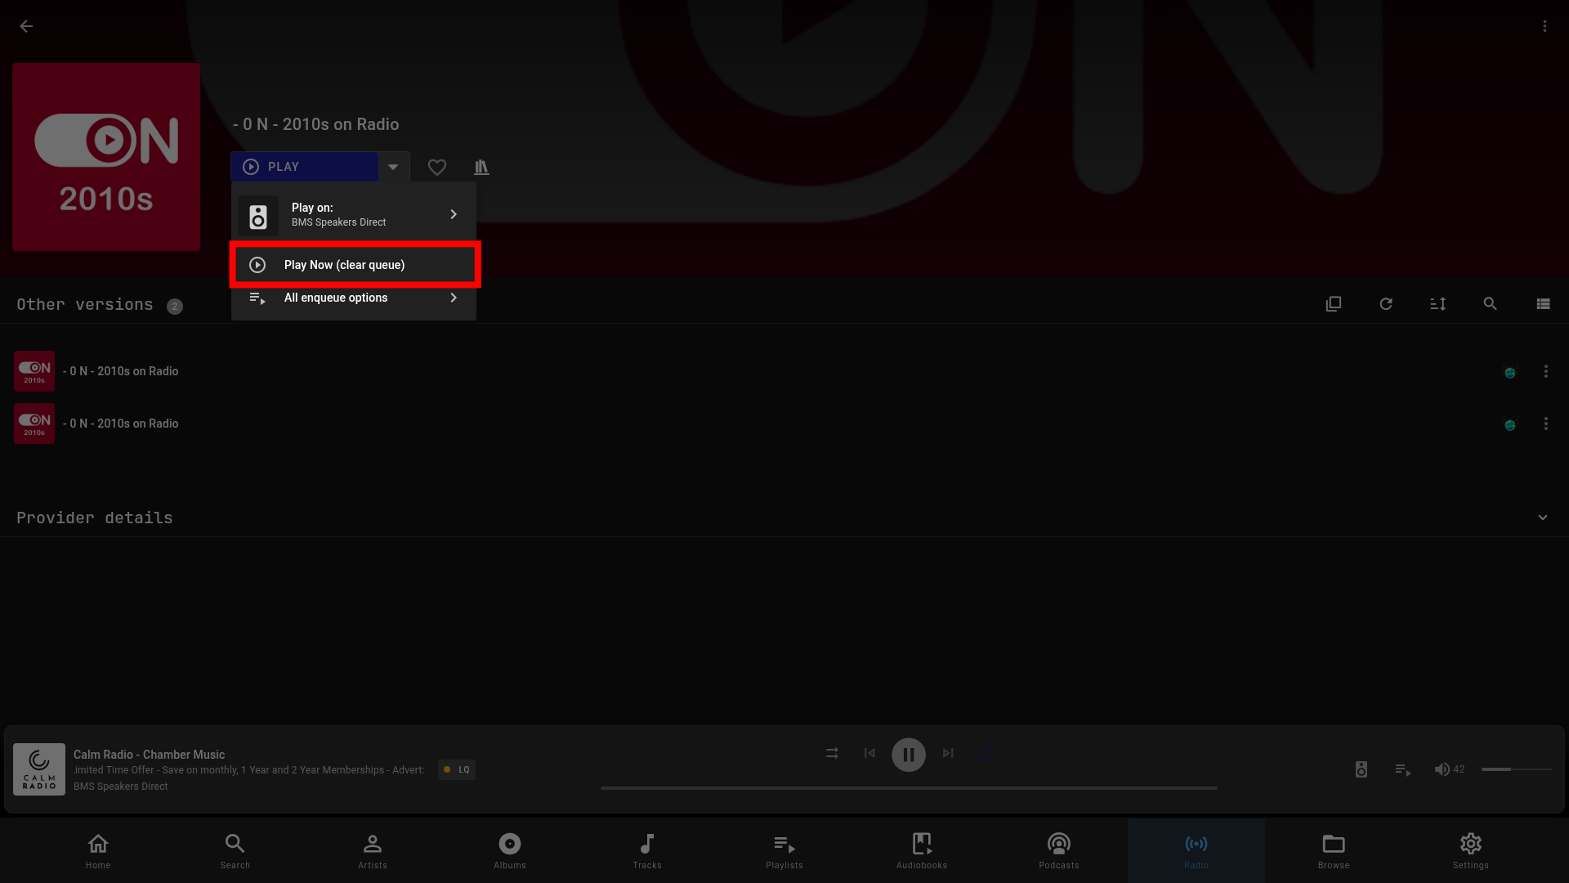Mark the station as favorite with heart icon
Screen dimensions: 1569x883
point(437,167)
